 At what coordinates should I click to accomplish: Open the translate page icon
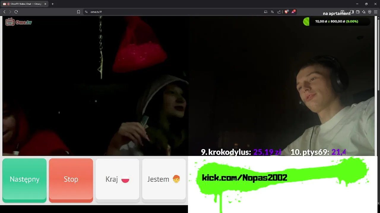(272, 12)
